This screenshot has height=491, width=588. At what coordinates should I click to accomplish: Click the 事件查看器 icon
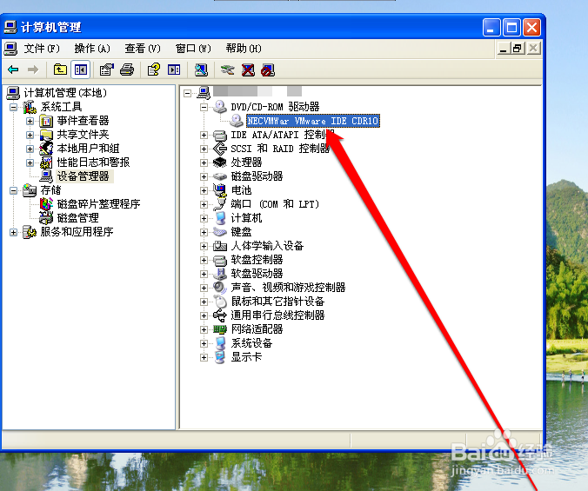tap(46, 121)
